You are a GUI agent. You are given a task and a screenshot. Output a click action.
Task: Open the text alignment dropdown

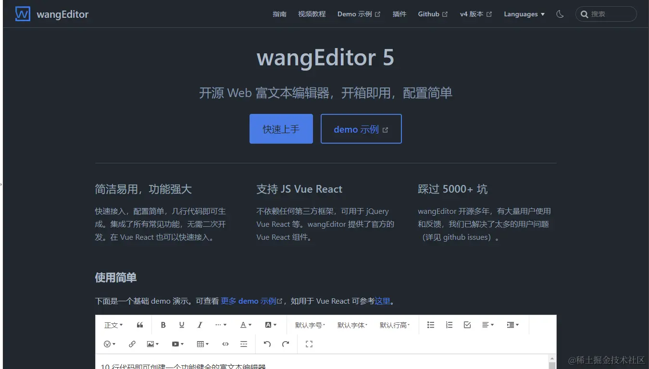[x=488, y=325]
